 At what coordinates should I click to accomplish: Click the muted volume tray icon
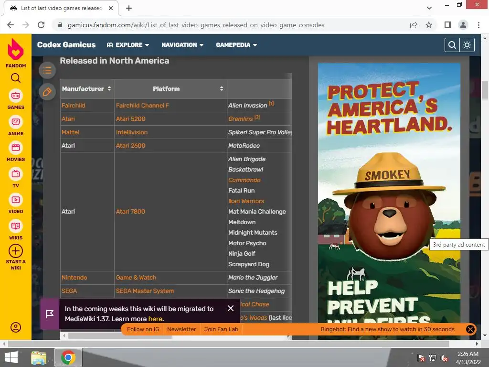(x=444, y=358)
